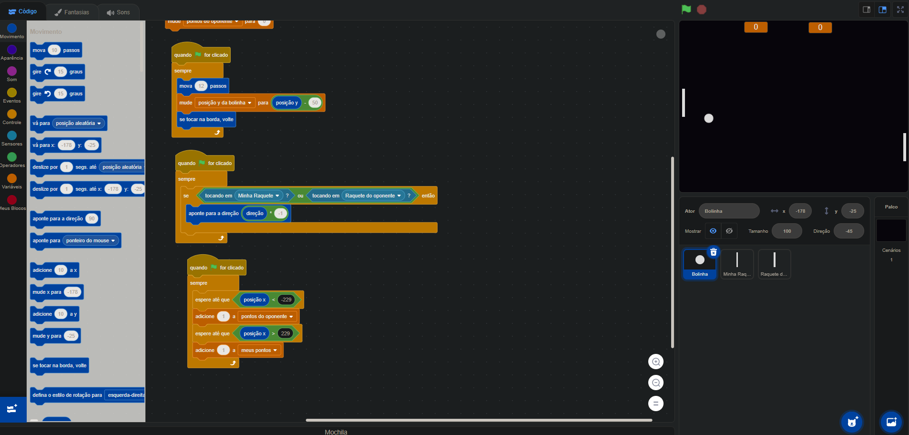Select the Controle block category
This screenshot has width=909, height=435.
tap(12, 117)
